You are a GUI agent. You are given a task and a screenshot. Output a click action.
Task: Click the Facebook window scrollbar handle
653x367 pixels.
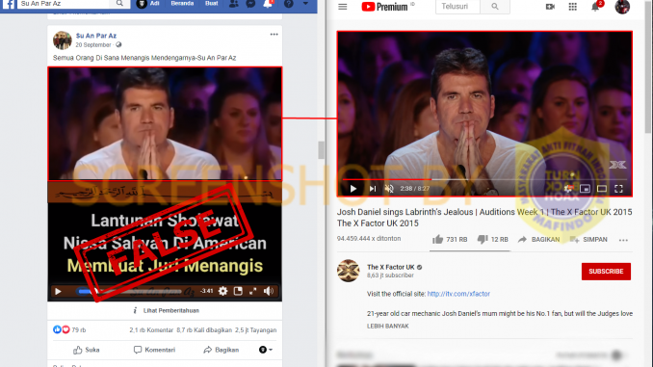point(321,150)
